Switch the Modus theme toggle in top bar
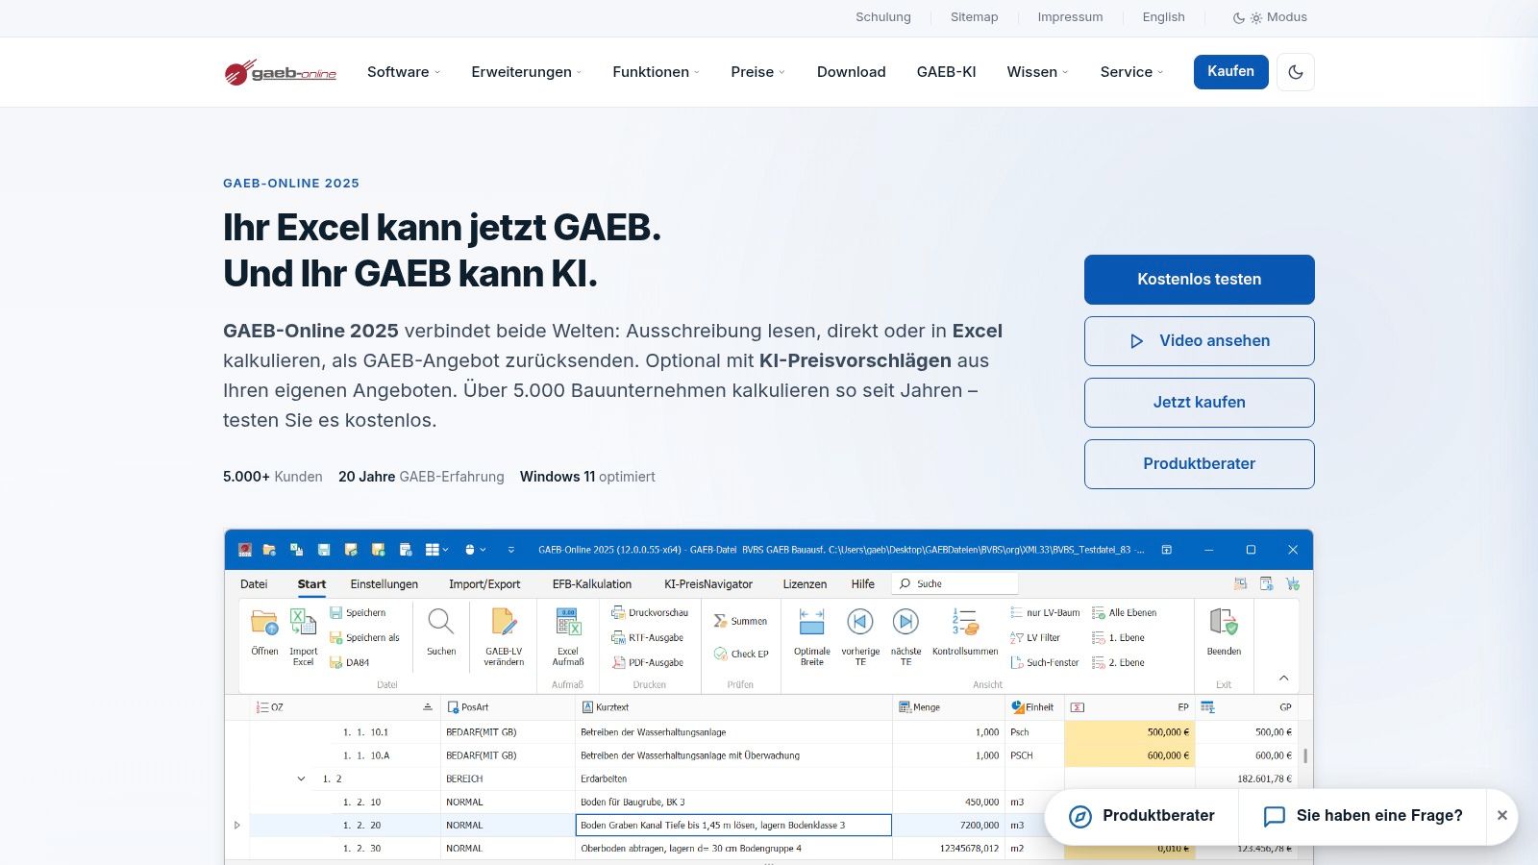Viewport: 1538px width, 865px height. pos(1270,17)
